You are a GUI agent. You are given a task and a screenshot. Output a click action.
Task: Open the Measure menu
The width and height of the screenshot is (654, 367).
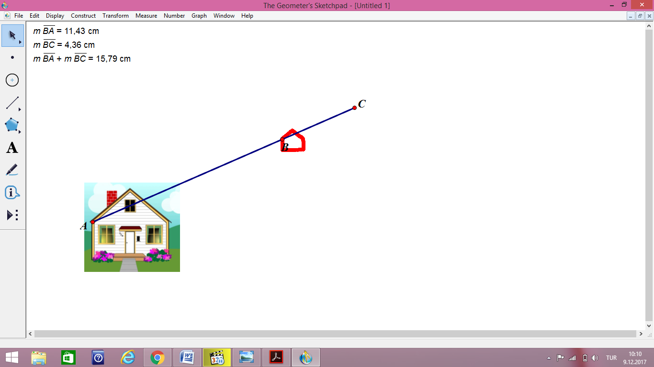point(146,15)
